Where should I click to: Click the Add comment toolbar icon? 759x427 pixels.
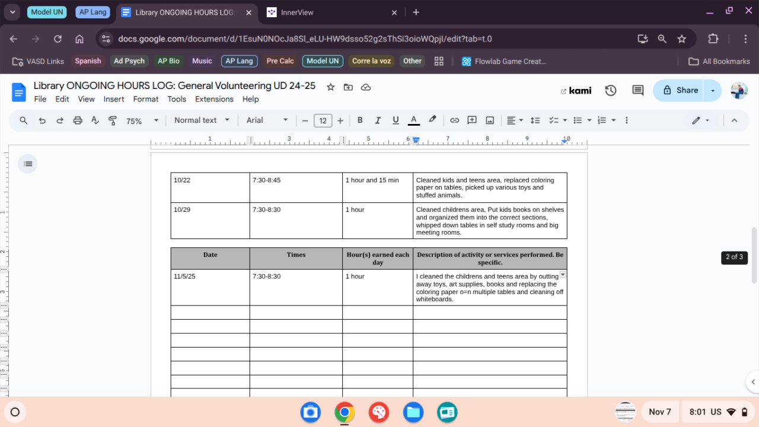click(x=472, y=120)
